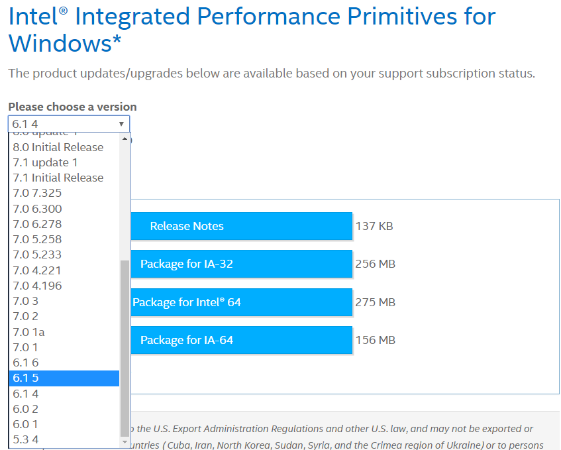
Task: Download Package for IA-64
Action: [x=241, y=340]
